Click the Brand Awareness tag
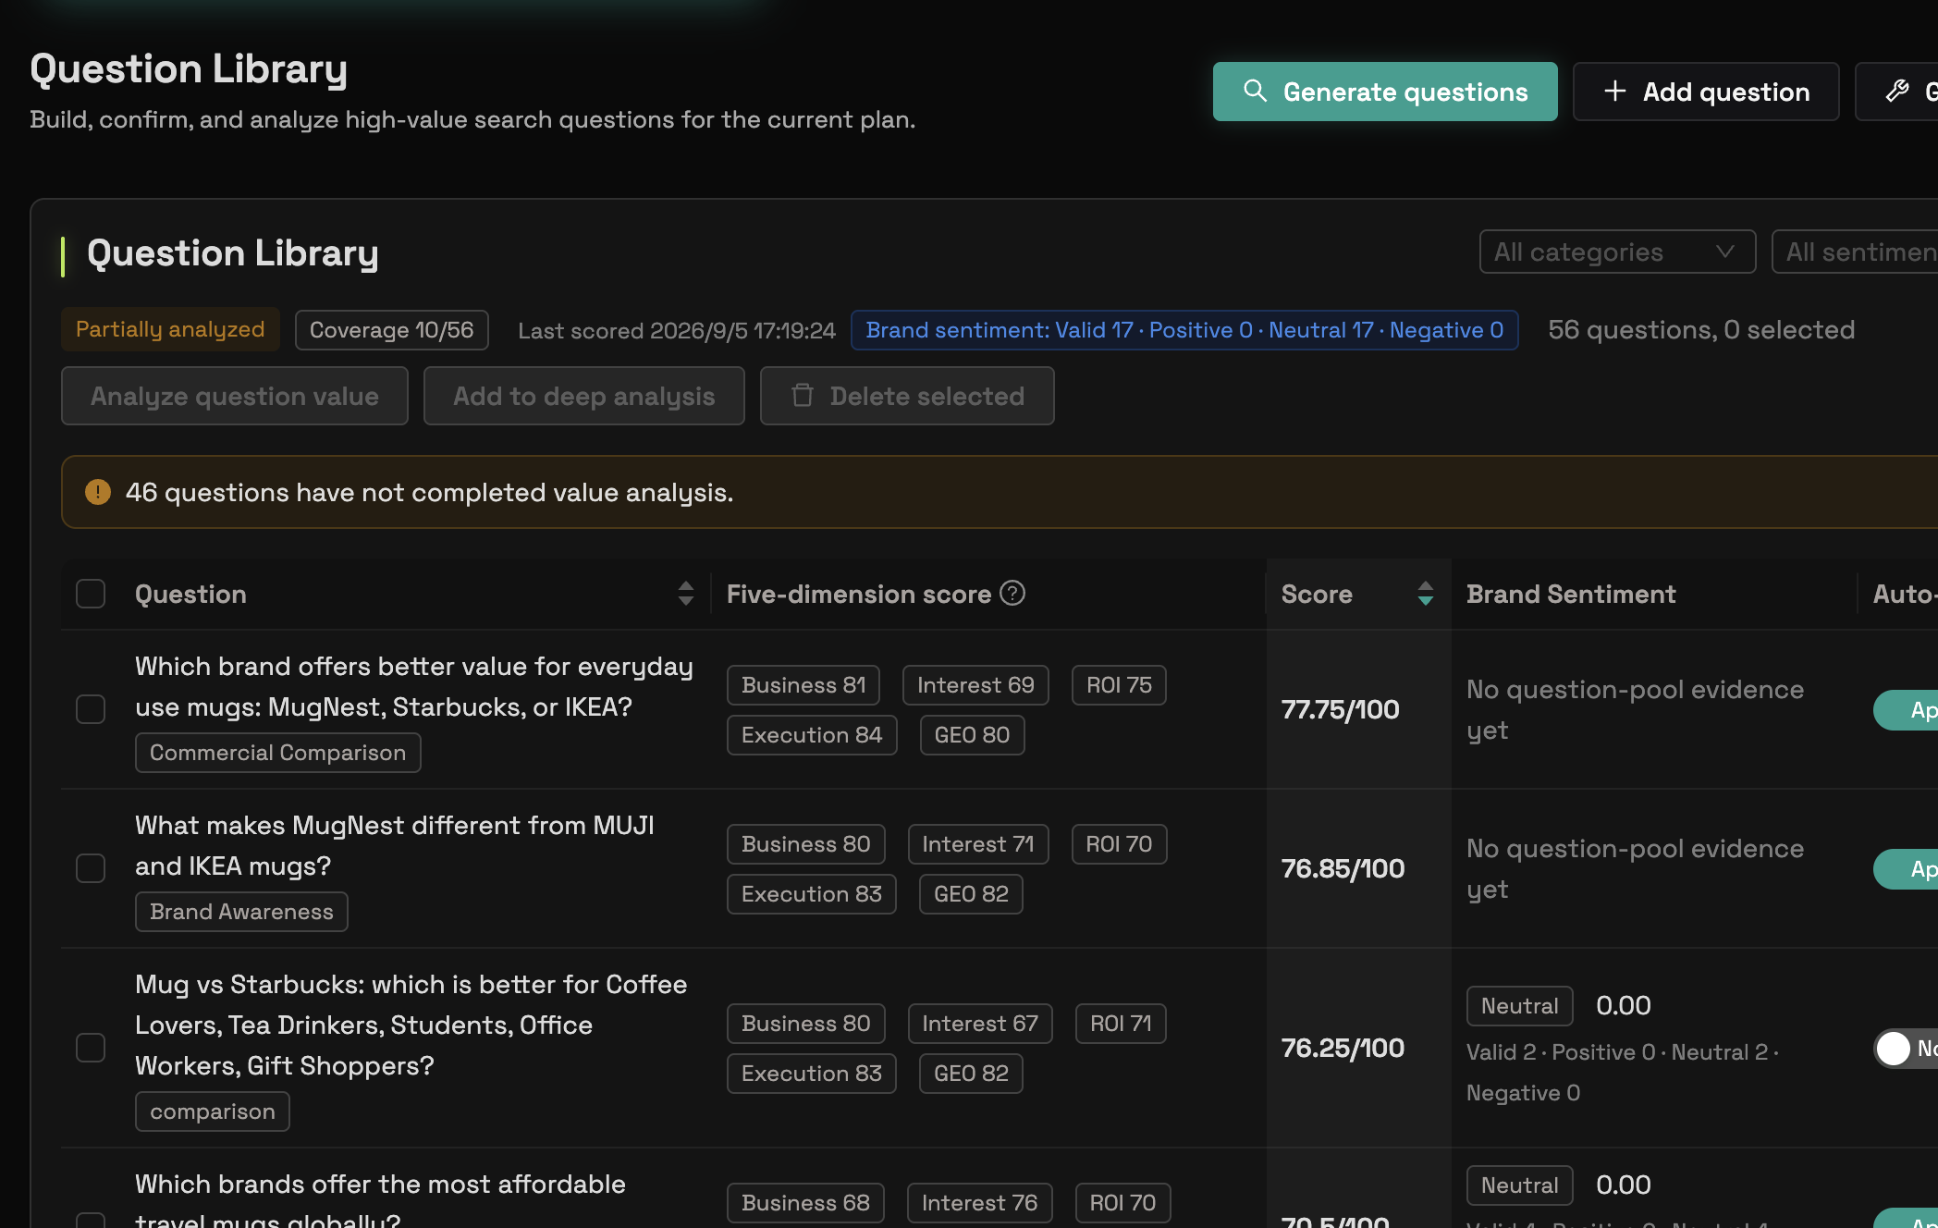 [x=241, y=912]
